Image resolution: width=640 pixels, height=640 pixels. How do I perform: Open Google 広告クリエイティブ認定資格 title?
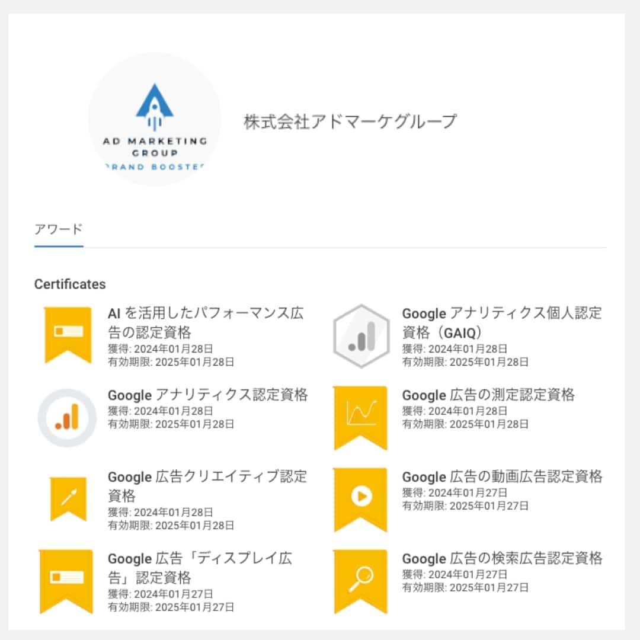pyautogui.click(x=207, y=486)
